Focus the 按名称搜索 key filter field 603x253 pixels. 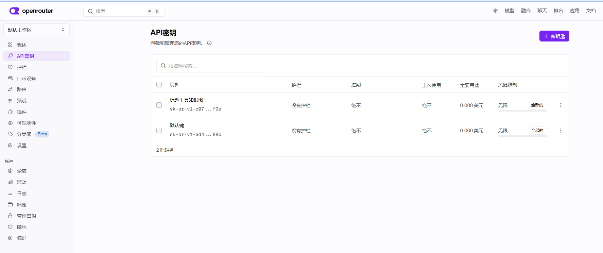click(x=211, y=66)
